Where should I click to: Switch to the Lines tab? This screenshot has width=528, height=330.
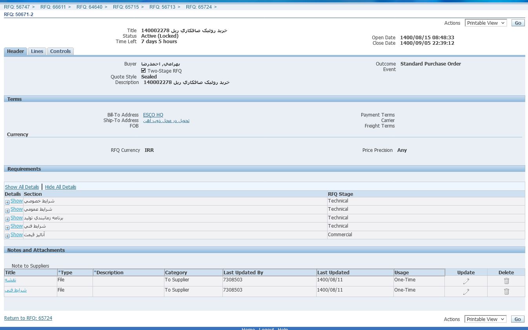[37, 51]
